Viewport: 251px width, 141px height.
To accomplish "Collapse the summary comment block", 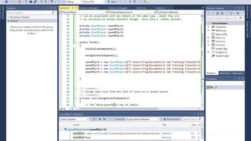I will (x=76, y=89).
